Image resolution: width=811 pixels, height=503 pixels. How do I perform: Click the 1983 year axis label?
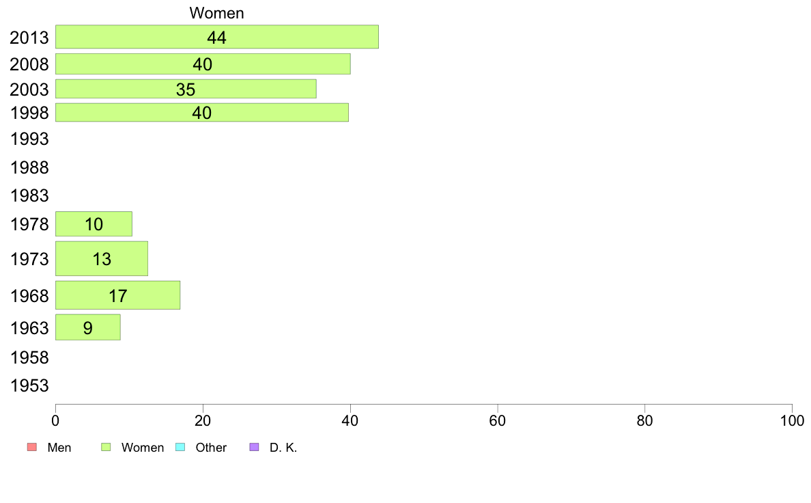click(x=29, y=196)
